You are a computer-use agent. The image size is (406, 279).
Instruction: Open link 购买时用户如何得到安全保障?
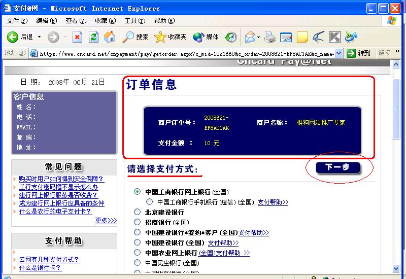tap(61, 179)
